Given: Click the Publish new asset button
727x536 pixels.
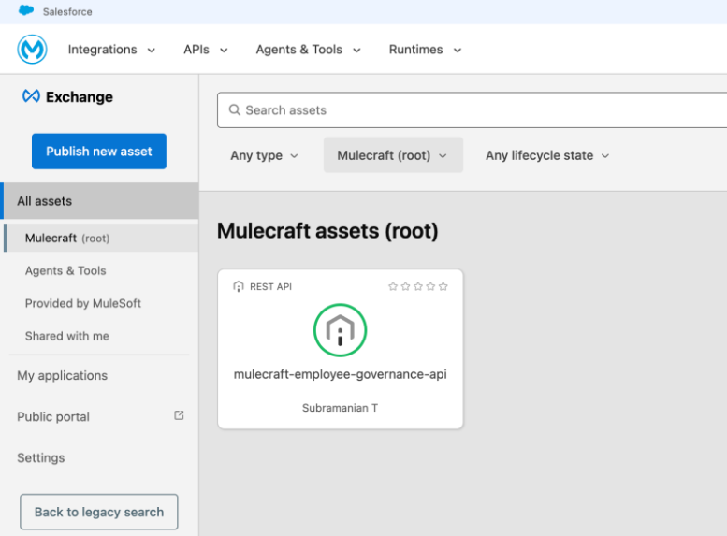Looking at the screenshot, I should tap(99, 152).
